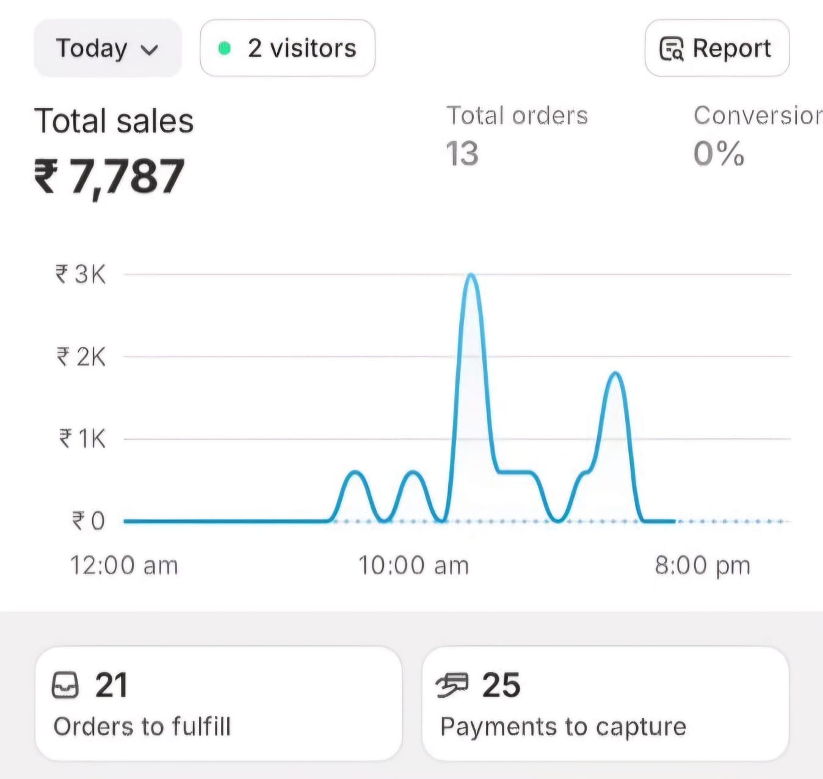Click the chevron next to Today

pyautogui.click(x=150, y=50)
